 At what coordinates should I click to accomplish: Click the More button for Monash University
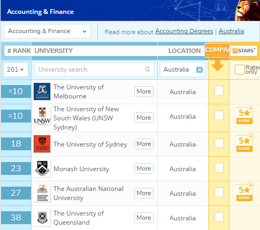coord(144,168)
